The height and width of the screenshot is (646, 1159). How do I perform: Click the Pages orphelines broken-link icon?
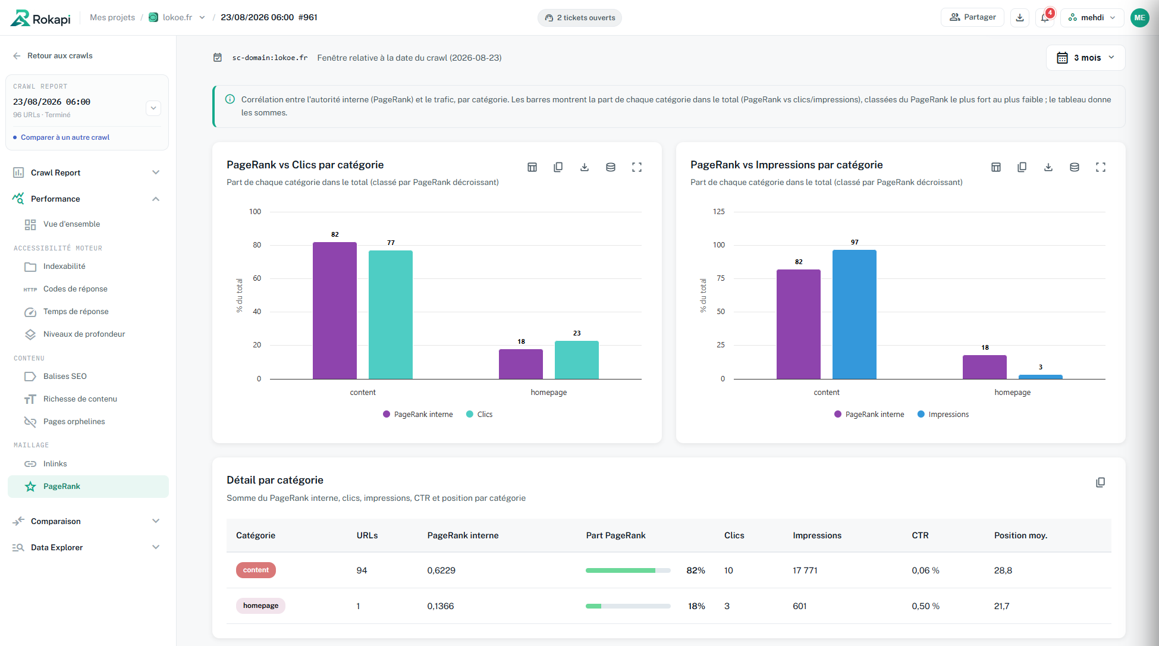tap(30, 422)
